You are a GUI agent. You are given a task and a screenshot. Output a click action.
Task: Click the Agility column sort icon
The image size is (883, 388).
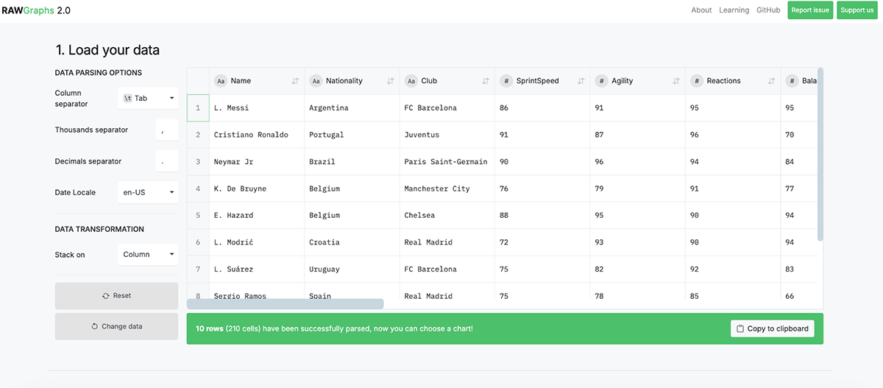point(675,81)
